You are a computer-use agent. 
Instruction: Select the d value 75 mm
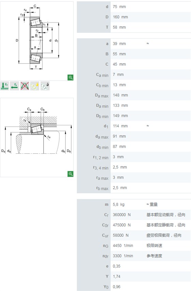119,7
